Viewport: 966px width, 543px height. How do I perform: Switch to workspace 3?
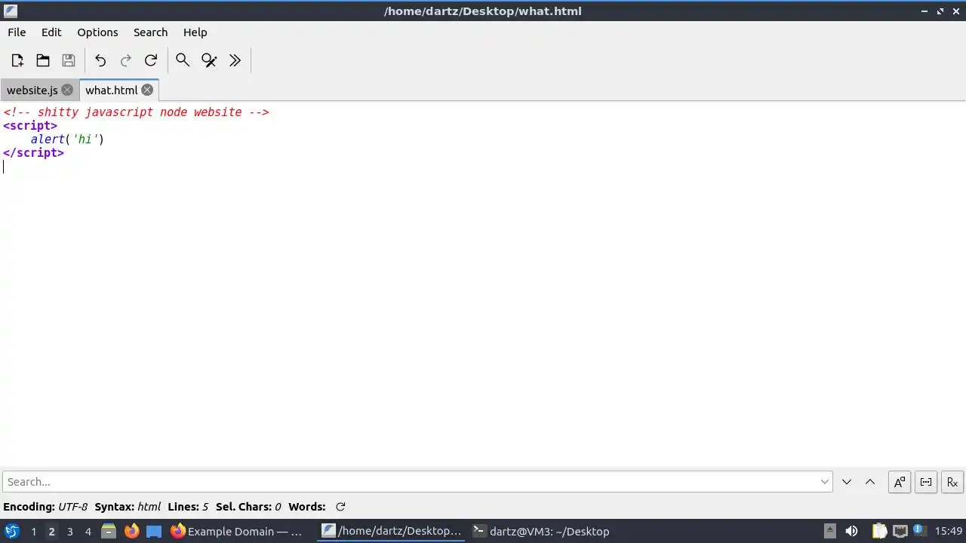click(69, 532)
